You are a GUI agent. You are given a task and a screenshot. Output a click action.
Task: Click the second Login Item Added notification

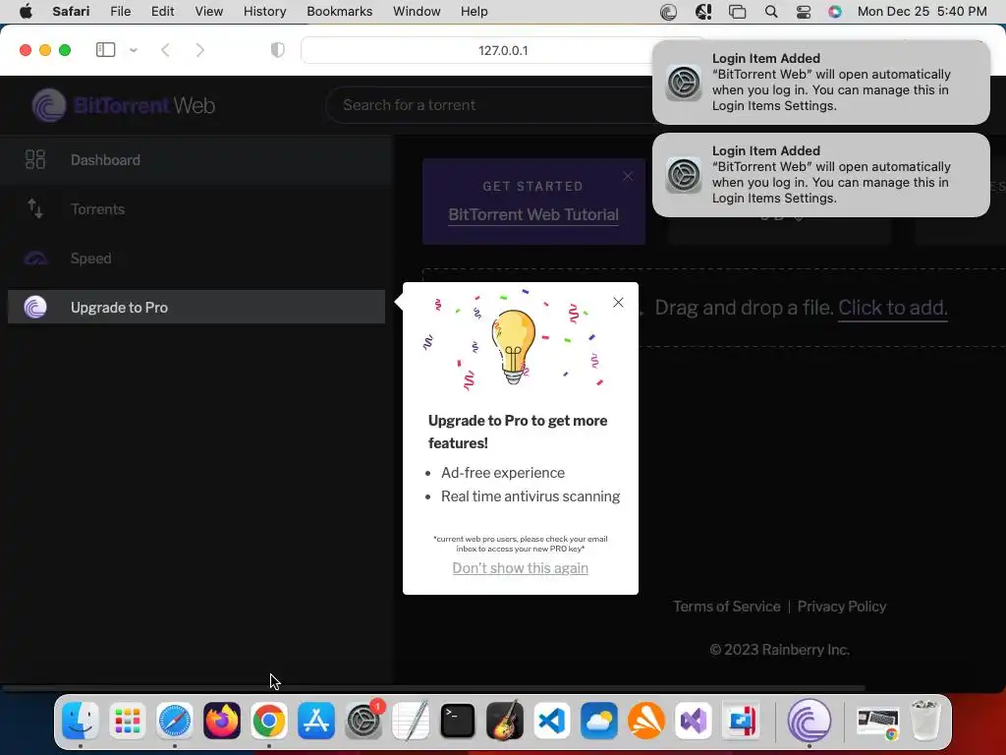pyautogui.click(x=820, y=175)
